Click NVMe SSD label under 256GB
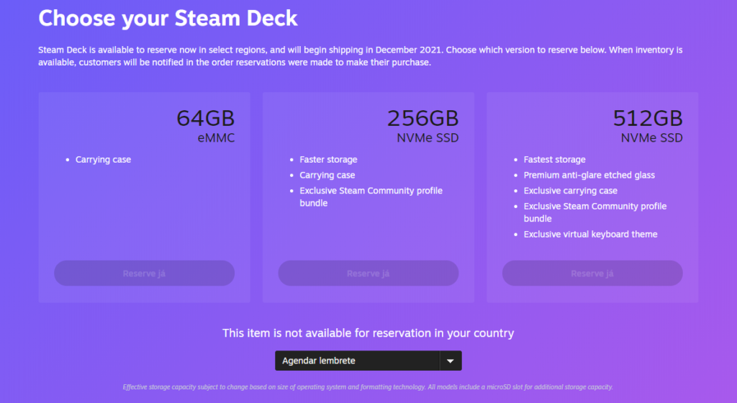This screenshot has height=403, width=737. [428, 138]
